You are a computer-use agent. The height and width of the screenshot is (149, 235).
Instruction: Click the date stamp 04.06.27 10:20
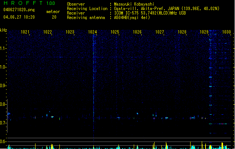tap(19, 17)
